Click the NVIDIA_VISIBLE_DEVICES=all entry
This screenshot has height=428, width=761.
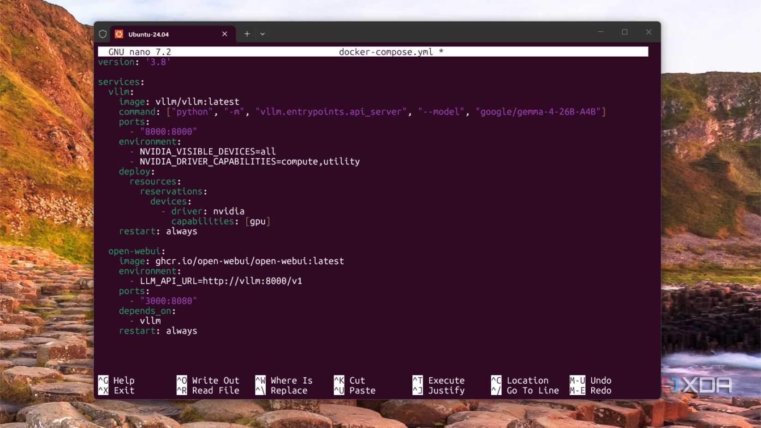pos(208,151)
